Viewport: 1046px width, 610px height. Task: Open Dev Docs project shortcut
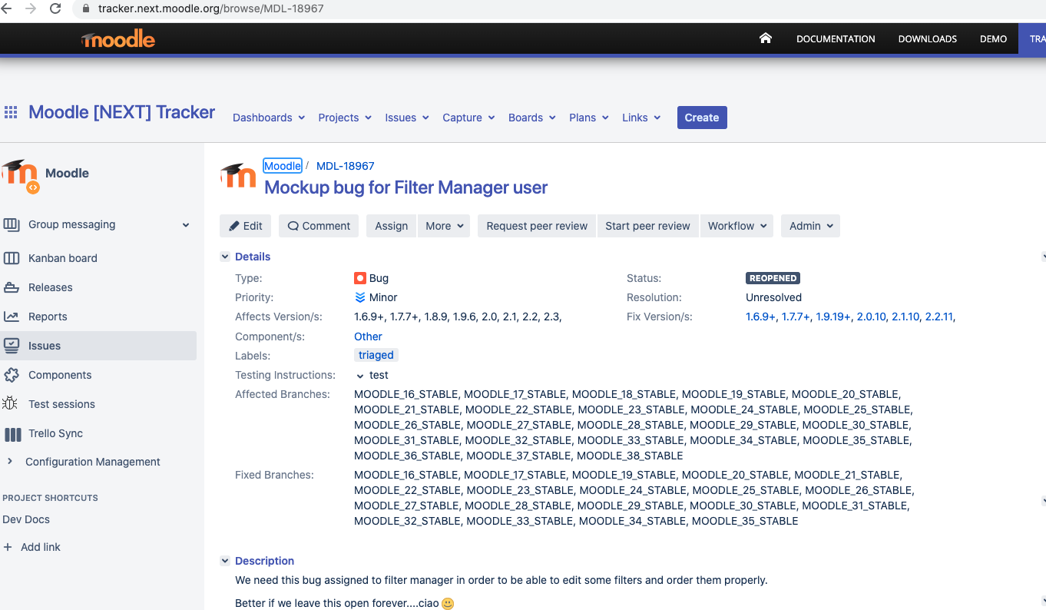click(x=26, y=519)
